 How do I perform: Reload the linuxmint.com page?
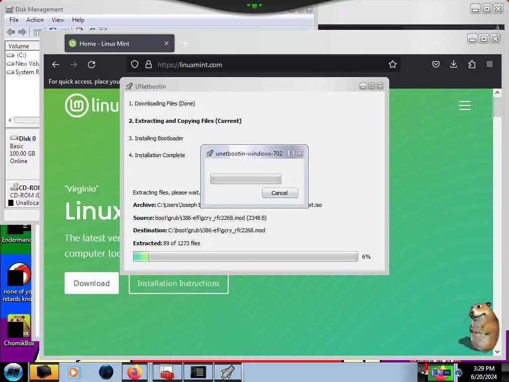tap(91, 65)
